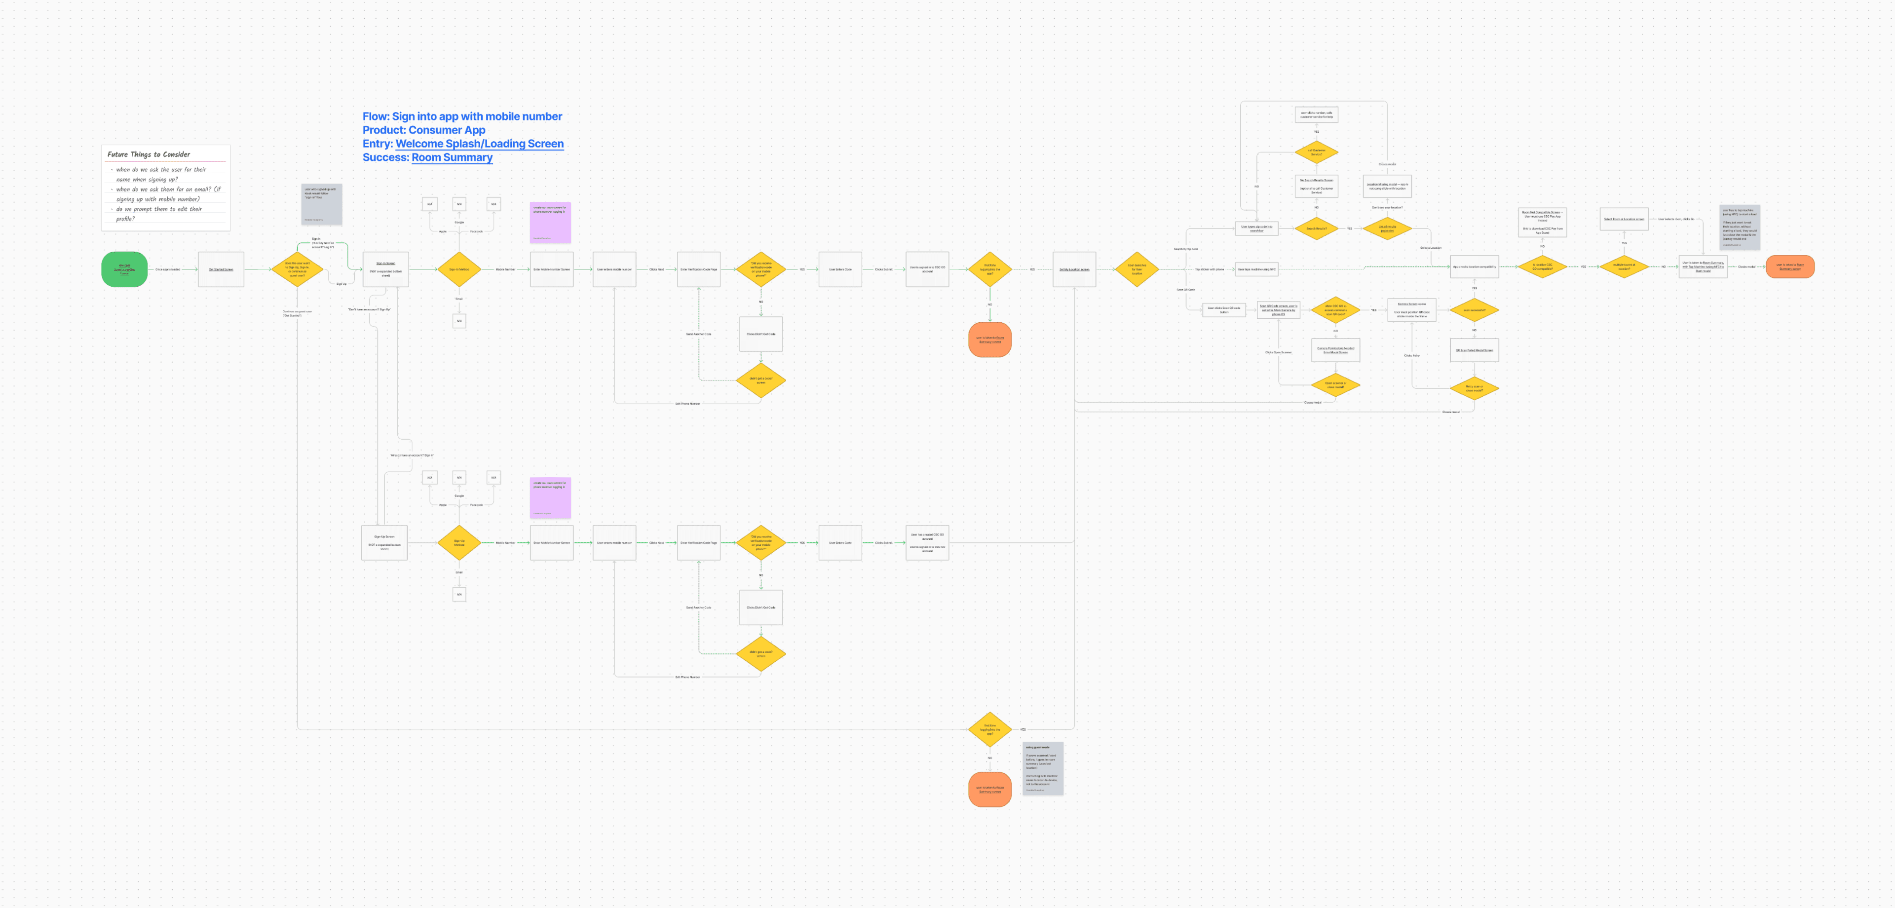This screenshot has width=1895, height=908.
Task: Click the 'Search by zip code' connector label
Action: [1186, 249]
